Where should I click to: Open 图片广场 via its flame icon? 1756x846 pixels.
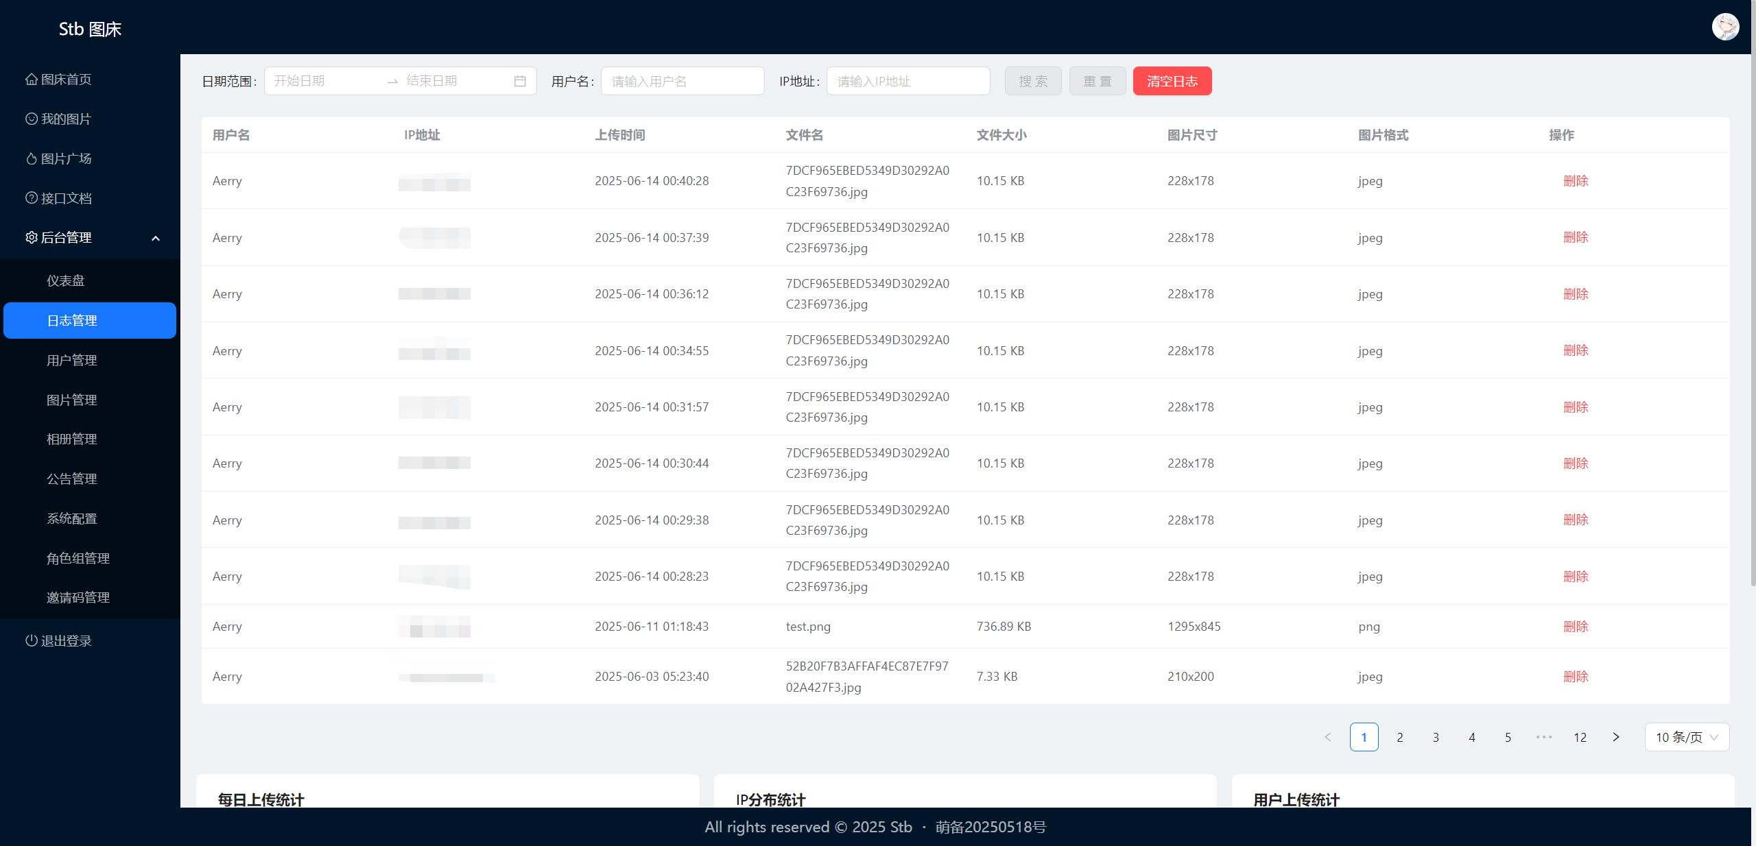[31, 158]
